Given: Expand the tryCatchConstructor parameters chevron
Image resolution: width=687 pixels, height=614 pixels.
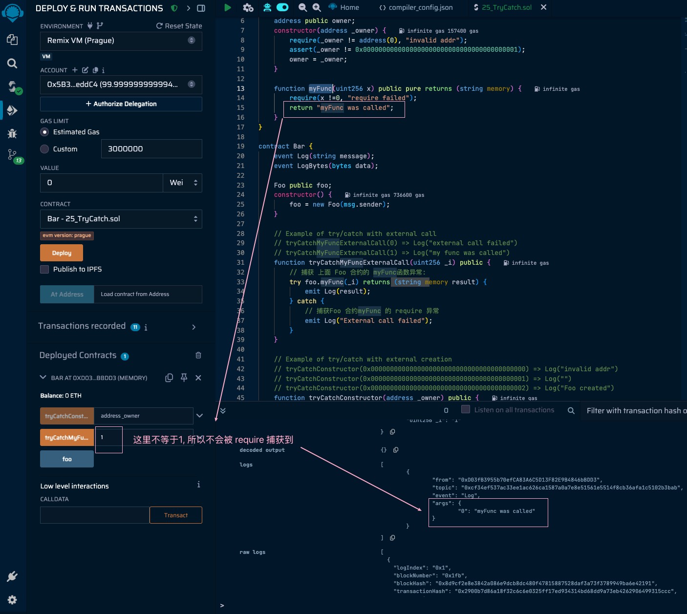Looking at the screenshot, I should click(x=199, y=415).
